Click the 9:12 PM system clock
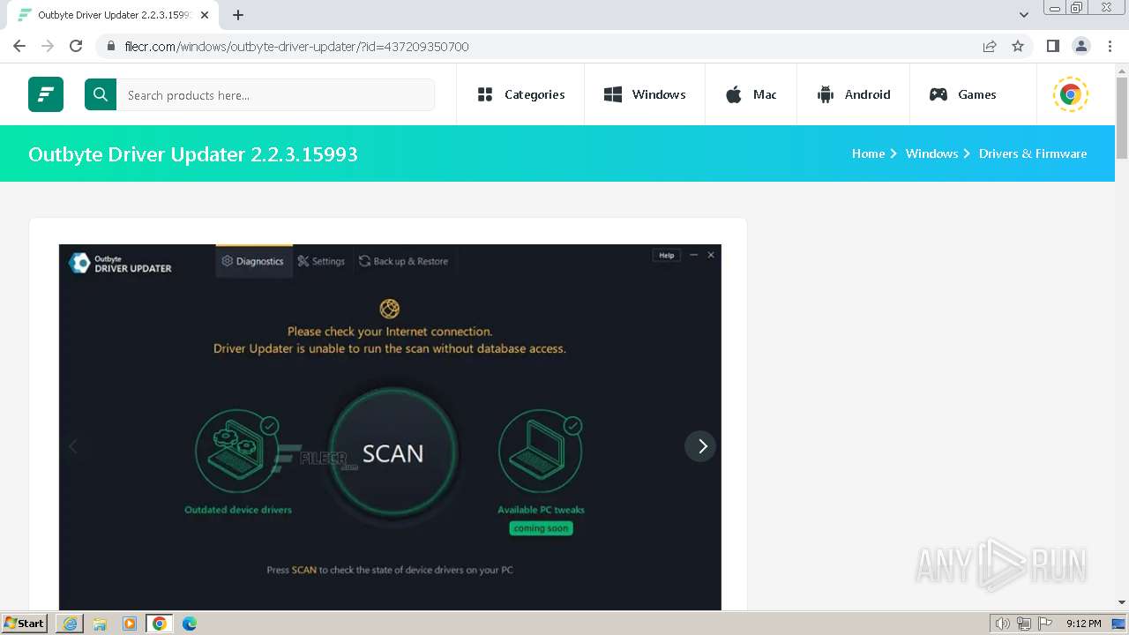The height and width of the screenshot is (635, 1129). click(x=1083, y=624)
